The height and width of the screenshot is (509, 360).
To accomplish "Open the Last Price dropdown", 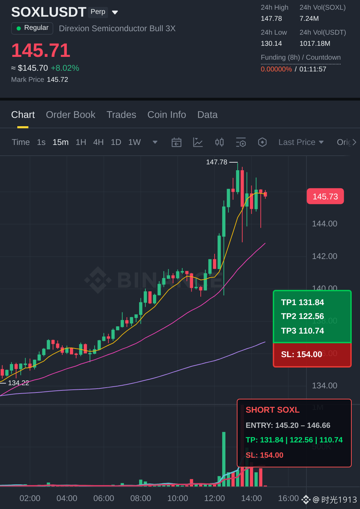I will [301, 142].
